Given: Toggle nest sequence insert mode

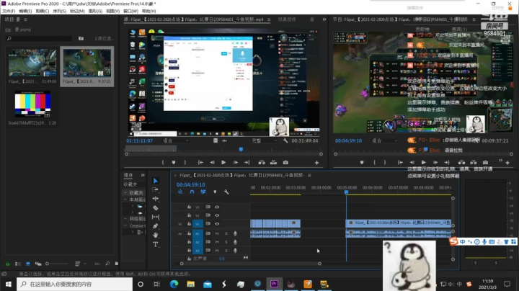Looking at the screenshot, I should coord(180,192).
